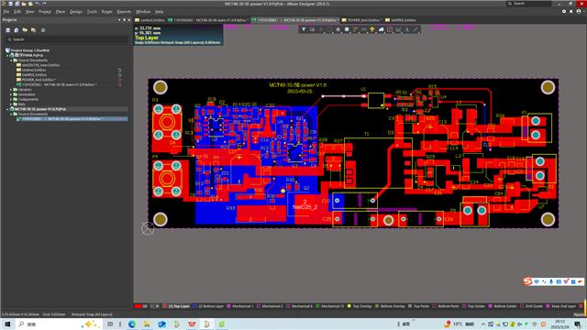
Task: Collapse the MCT48-30-5E-power project node
Action: point(7,109)
